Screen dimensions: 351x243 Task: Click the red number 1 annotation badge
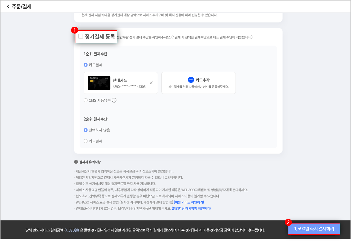(74, 30)
